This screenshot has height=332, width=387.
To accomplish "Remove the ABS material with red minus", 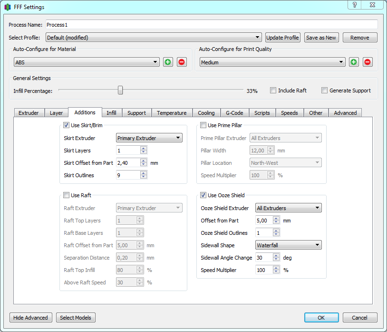I will tap(182, 62).
